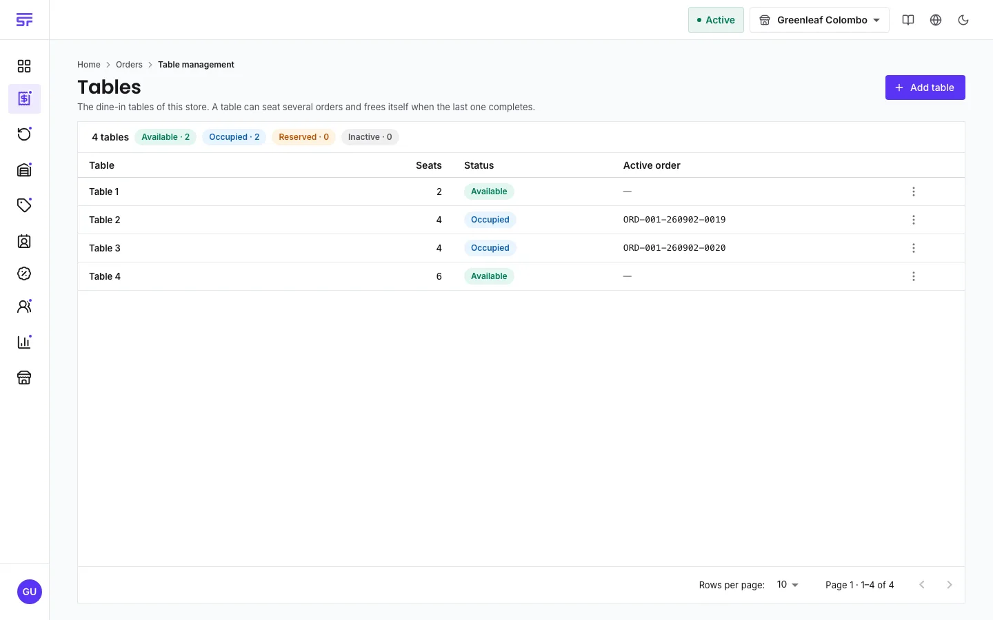
Task: Click the seat count 6 for Table 4
Action: tap(439, 276)
